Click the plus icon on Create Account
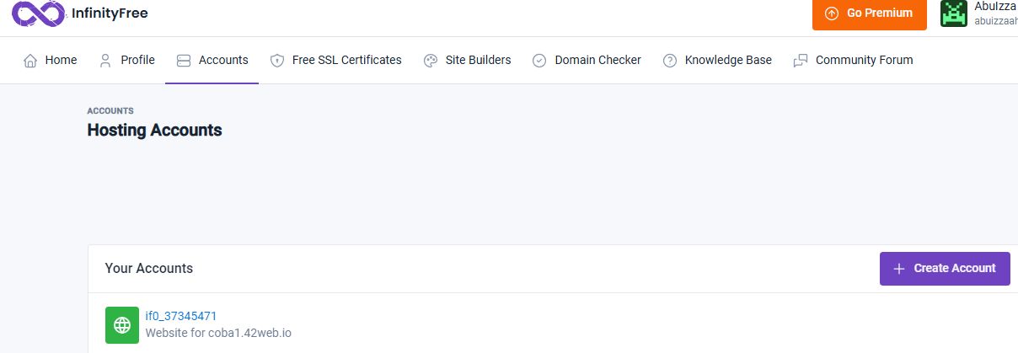Viewport: 1018px width, 353px height. pyautogui.click(x=898, y=269)
